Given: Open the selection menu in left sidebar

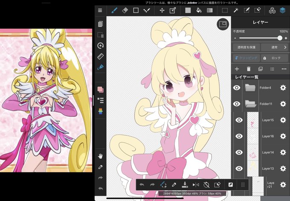Looking at the screenshot, I should pos(100,35).
